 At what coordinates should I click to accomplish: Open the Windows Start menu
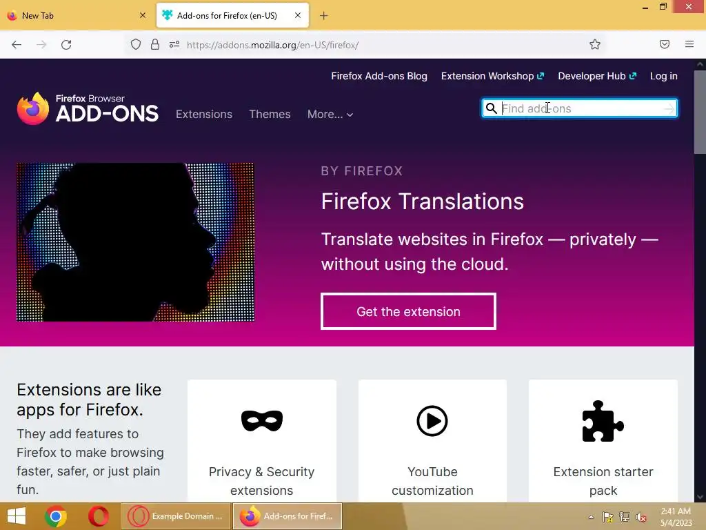tap(17, 516)
